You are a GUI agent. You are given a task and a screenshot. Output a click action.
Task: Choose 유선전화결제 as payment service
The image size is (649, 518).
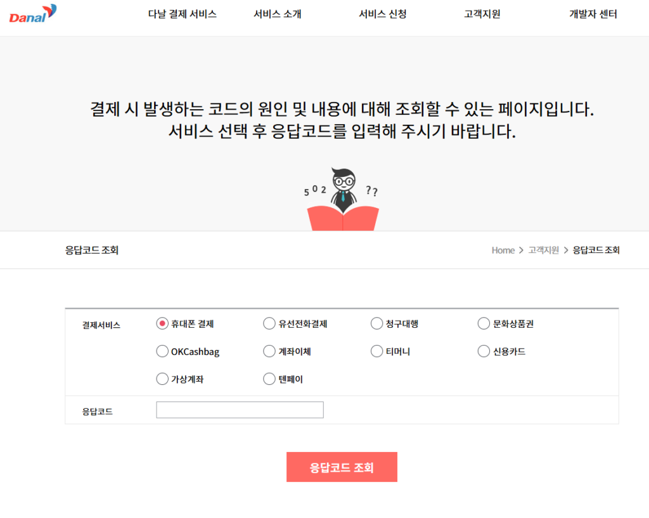click(269, 323)
